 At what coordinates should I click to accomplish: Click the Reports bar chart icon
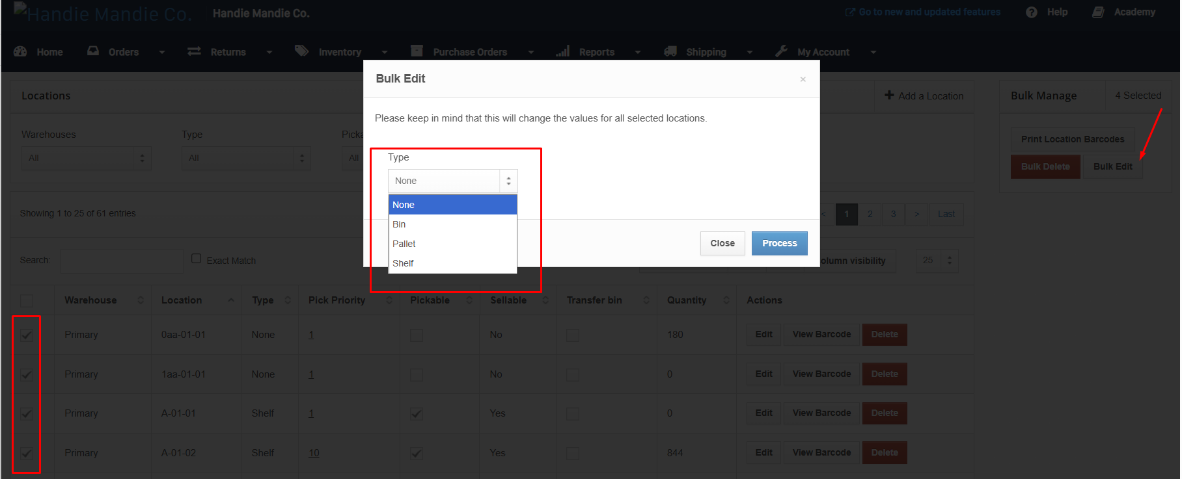(x=563, y=51)
